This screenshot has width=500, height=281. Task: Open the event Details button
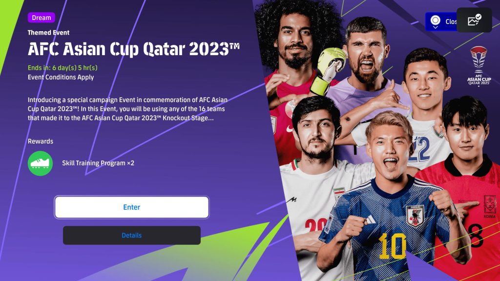[132, 236]
